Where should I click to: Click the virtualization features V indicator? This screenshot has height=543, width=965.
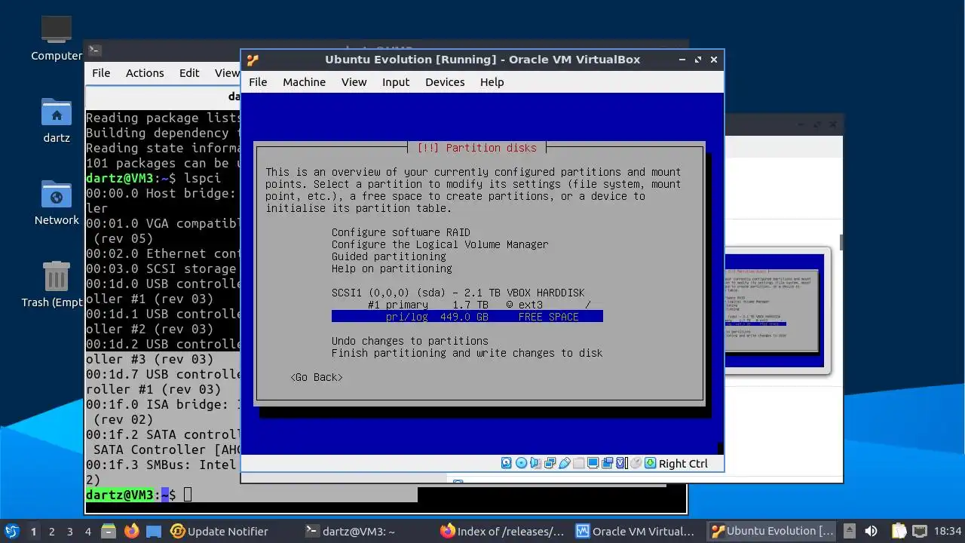[x=621, y=463]
